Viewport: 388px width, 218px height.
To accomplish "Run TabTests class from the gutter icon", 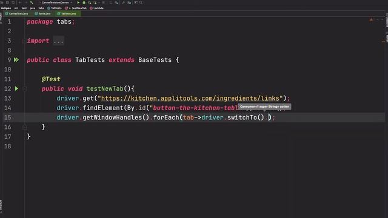I will point(16,60).
